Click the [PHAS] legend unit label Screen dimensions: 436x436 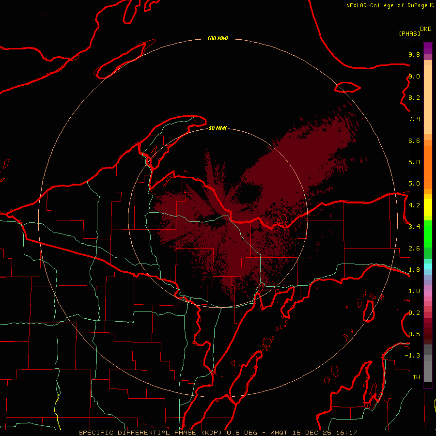[409, 33]
